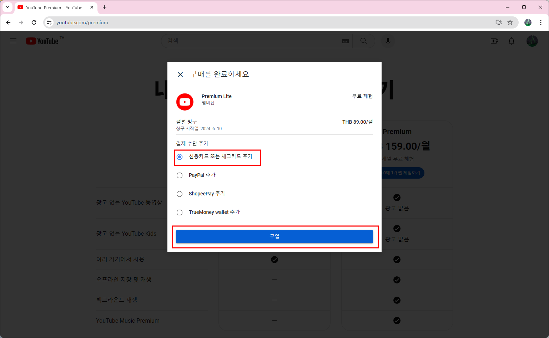Open the create video icon
This screenshot has height=338, width=549.
click(494, 41)
